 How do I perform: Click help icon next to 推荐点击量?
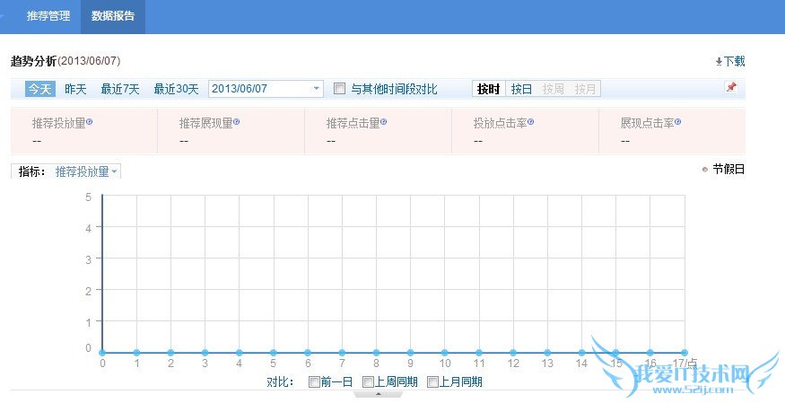[x=384, y=122]
